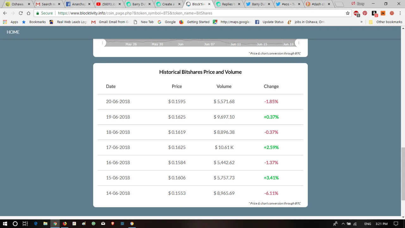Click the browser Back arrow

pos(5,13)
